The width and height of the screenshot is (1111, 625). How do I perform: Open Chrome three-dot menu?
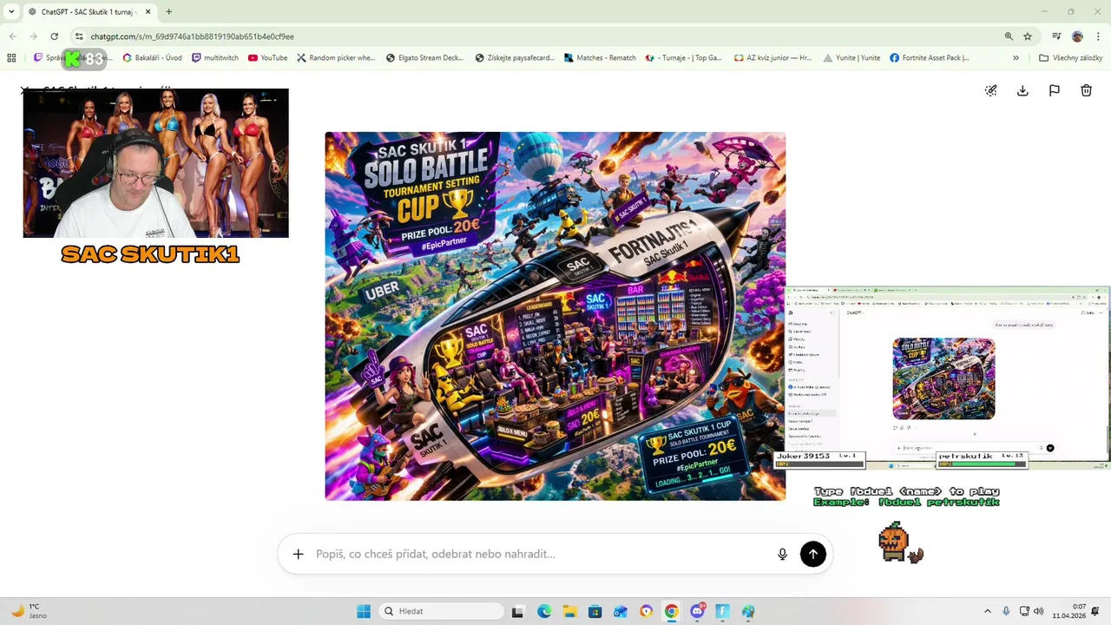(x=1097, y=36)
